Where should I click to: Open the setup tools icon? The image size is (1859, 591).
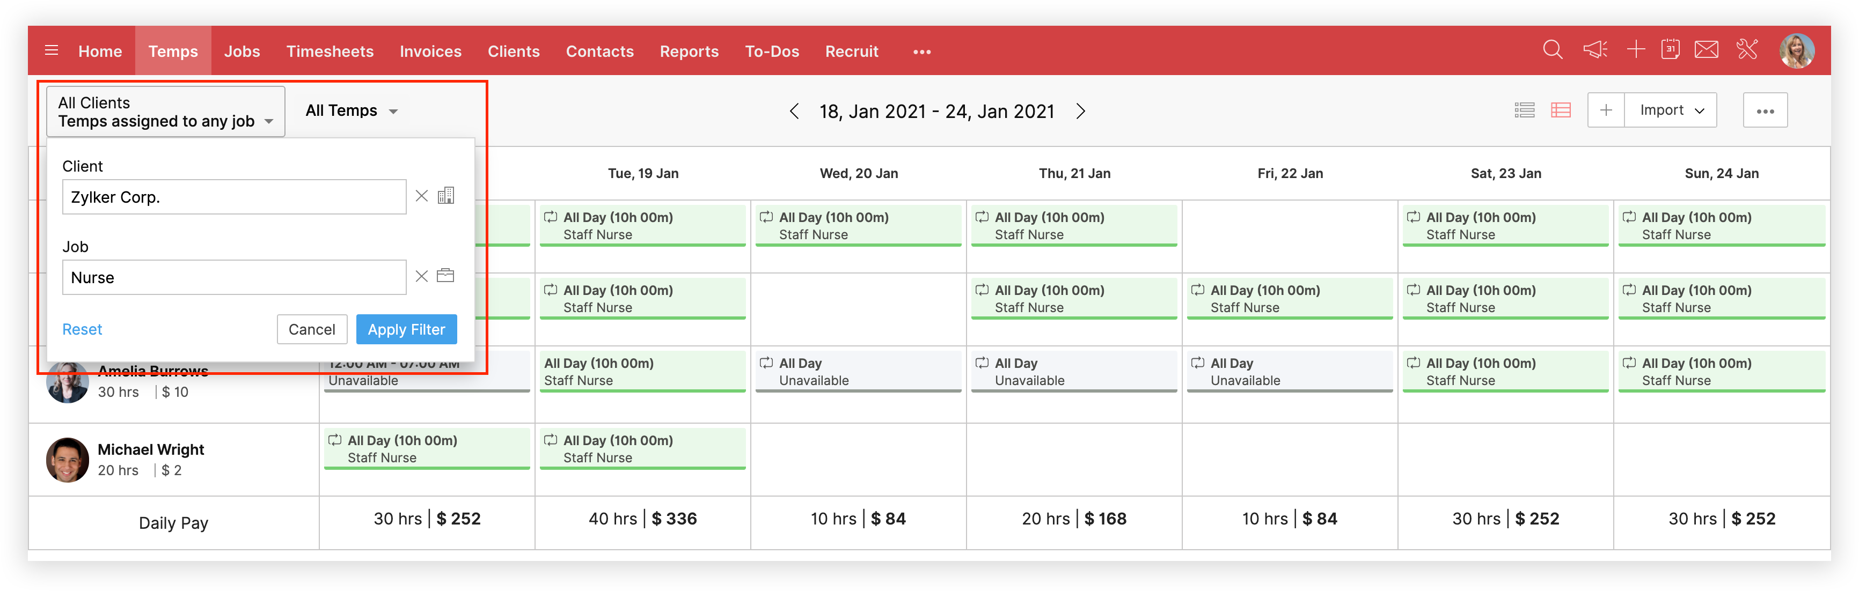click(x=1747, y=50)
